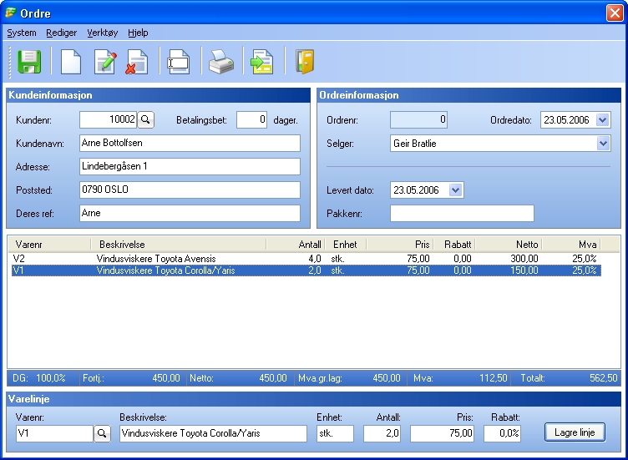Click the Lagre linje button
The width and height of the screenshot is (628, 460).
click(575, 432)
